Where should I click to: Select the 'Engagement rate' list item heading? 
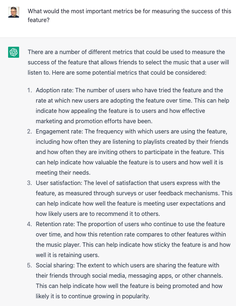point(59,131)
